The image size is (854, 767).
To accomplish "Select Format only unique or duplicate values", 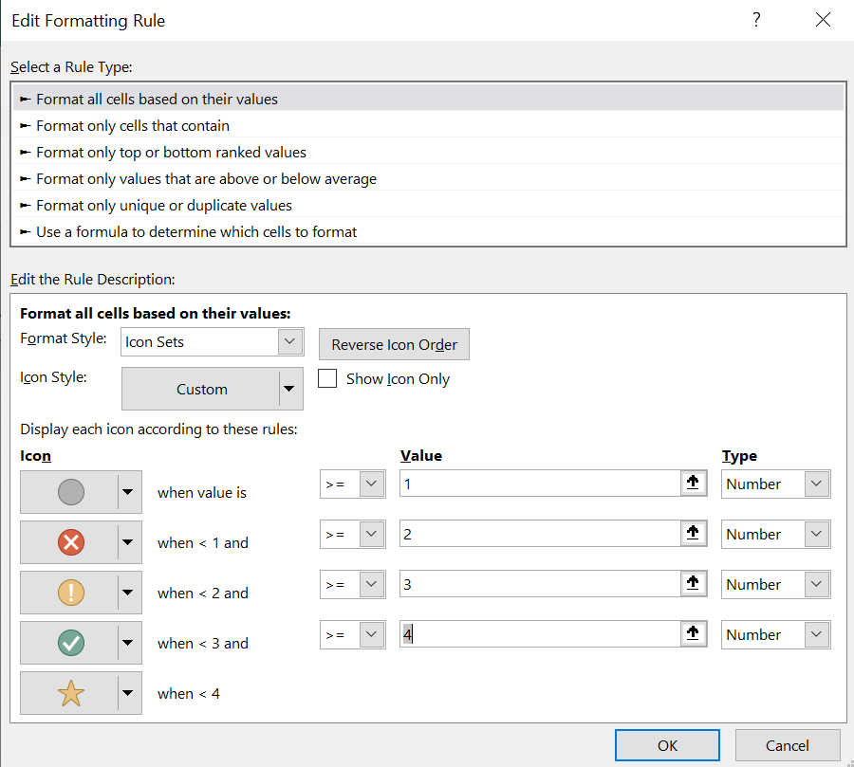I will click(428, 205).
